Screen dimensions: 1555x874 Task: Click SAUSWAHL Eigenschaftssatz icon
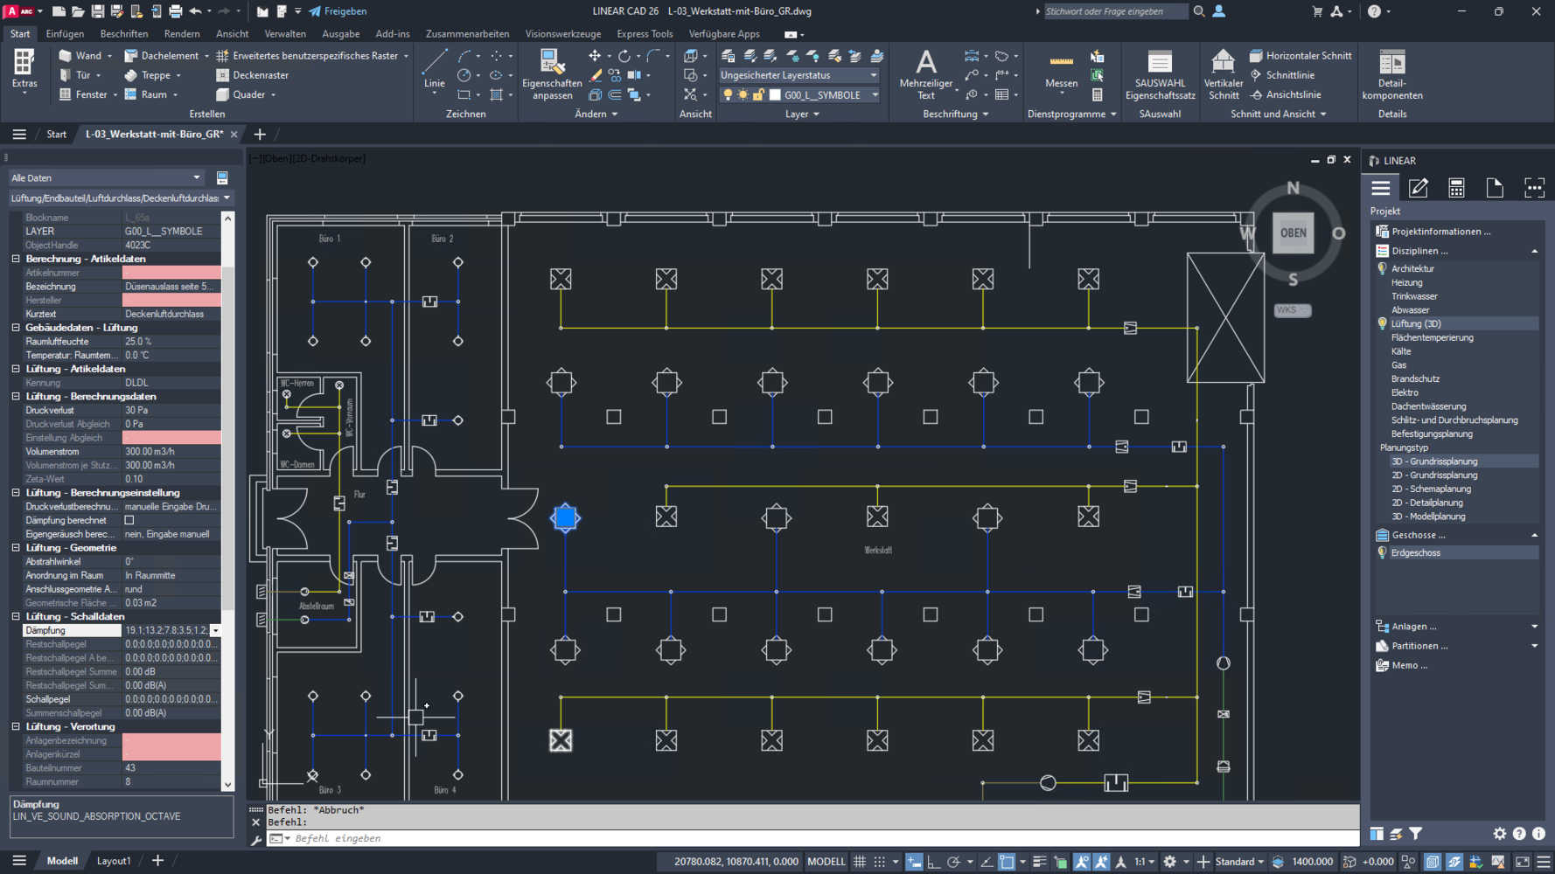(1160, 73)
